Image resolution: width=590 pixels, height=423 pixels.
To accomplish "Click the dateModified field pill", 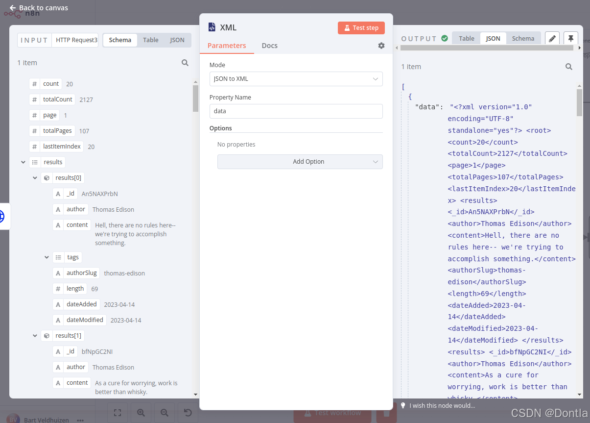I will pos(79,320).
